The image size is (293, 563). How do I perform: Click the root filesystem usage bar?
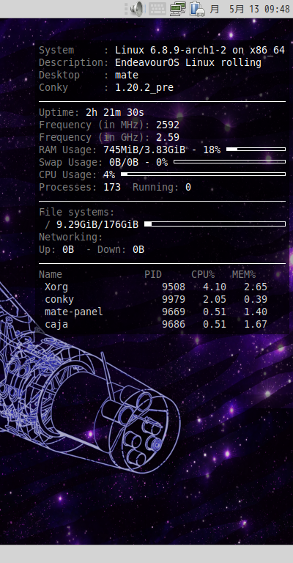[215, 224]
